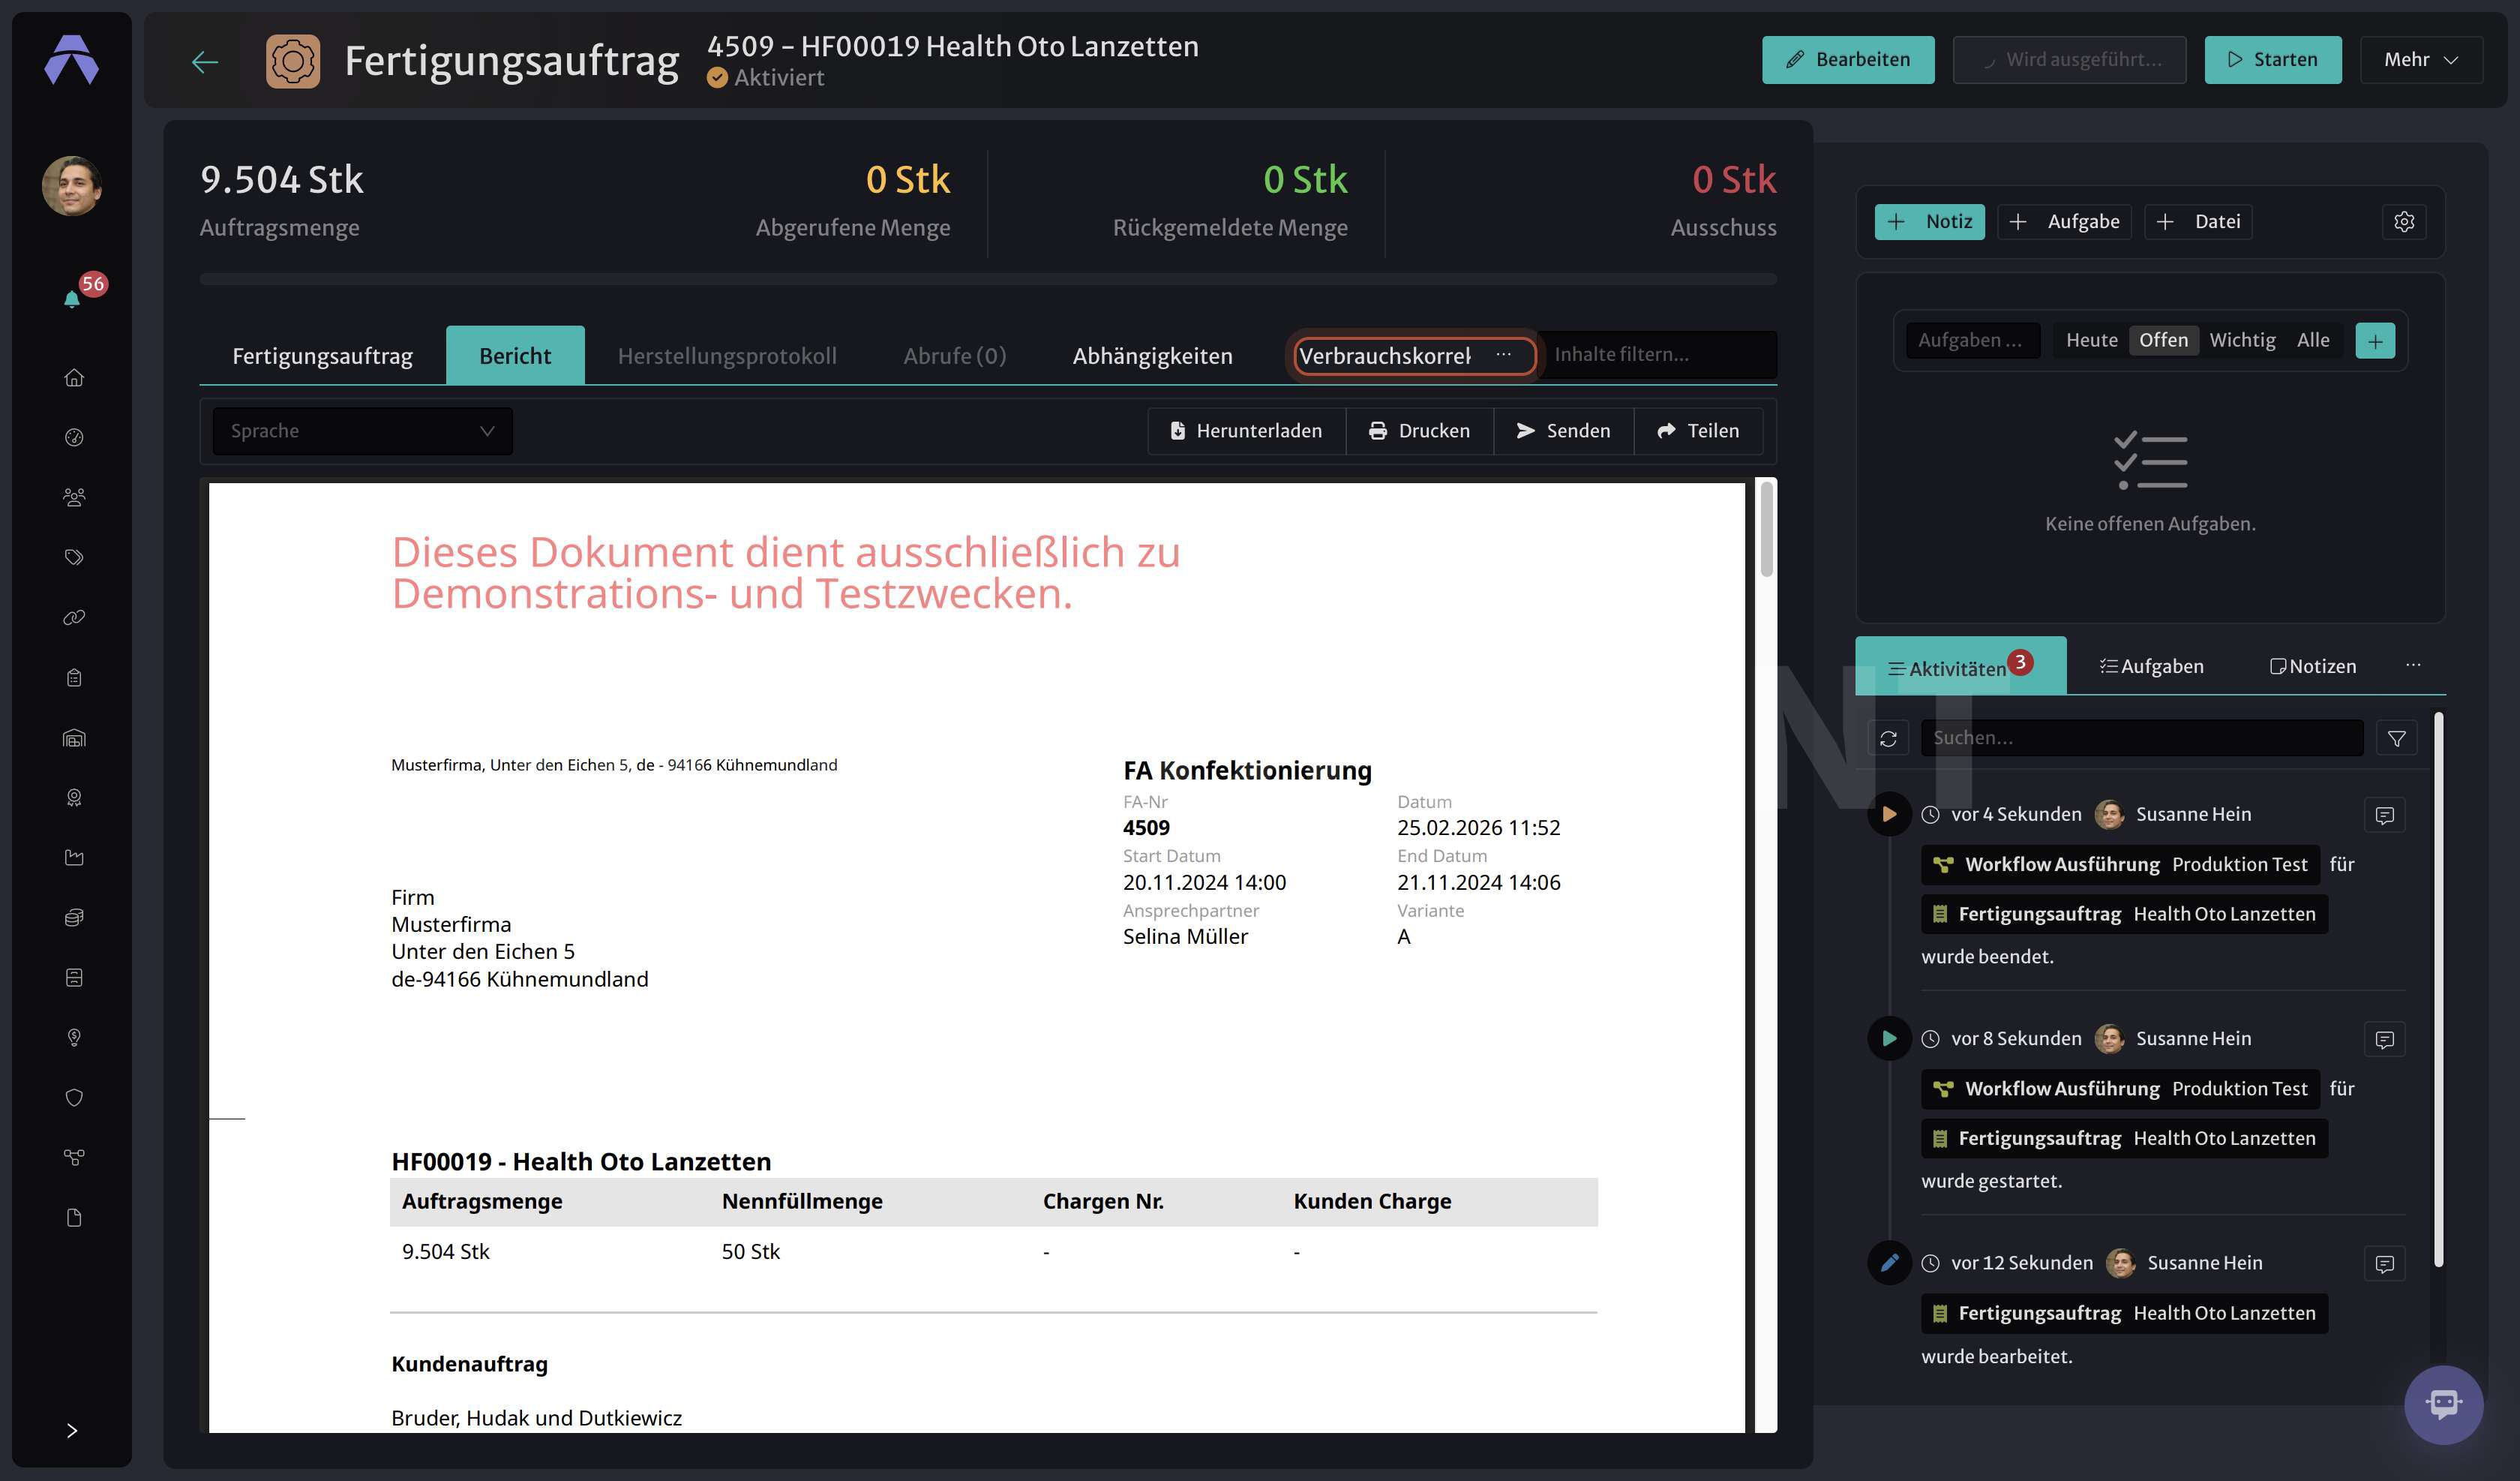Click the Teilen button
The width and height of the screenshot is (2520, 1481).
pos(1698,431)
